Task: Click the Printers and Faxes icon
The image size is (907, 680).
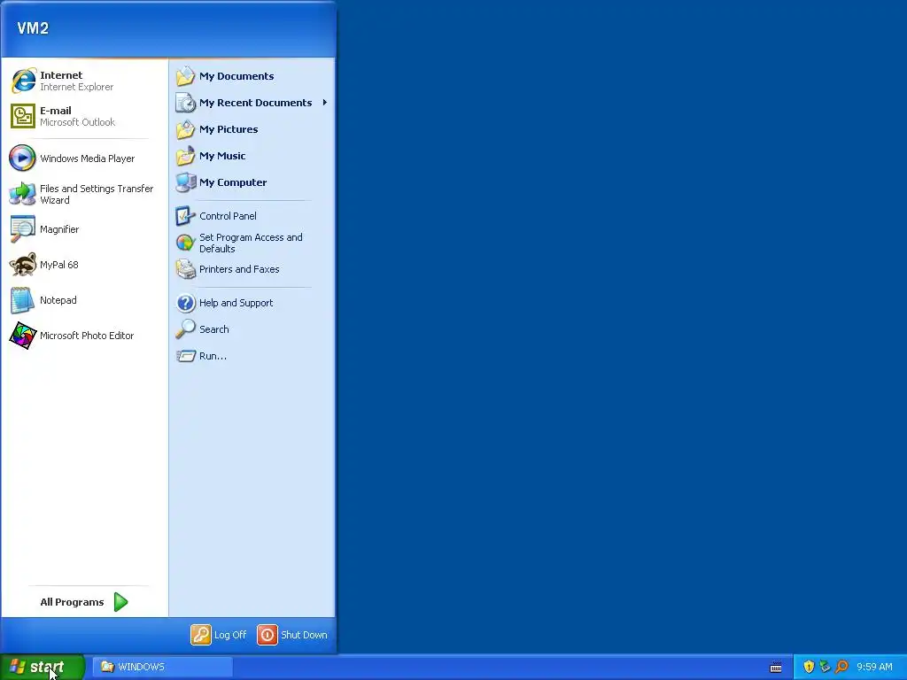Action: [186, 269]
